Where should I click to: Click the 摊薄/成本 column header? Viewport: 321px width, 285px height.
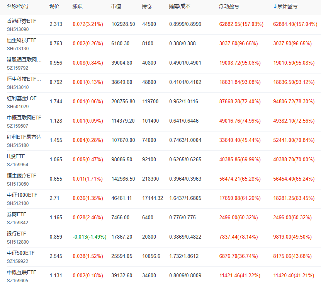(180, 6)
